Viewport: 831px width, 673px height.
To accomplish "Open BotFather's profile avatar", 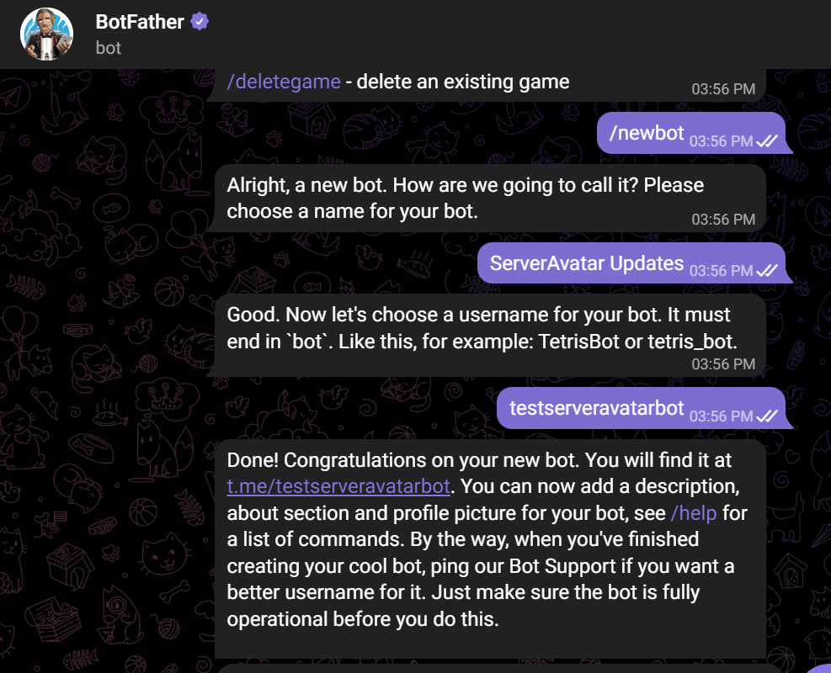I will coord(47,34).
